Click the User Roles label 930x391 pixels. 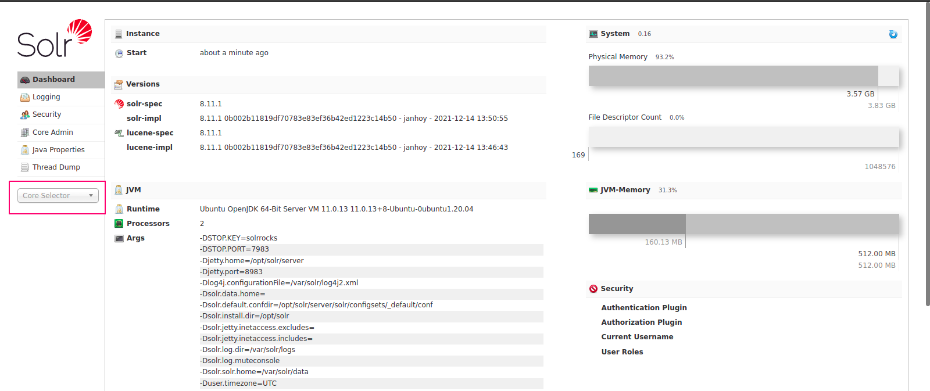pos(622,352)
